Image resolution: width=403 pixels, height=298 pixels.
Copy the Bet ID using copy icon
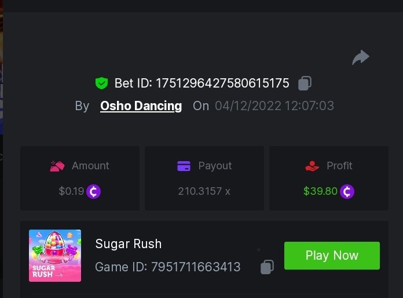[x=305, y=83]
